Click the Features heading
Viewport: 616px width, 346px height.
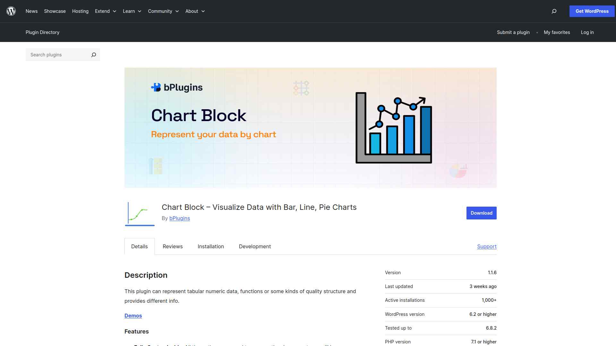pyautogui.click(x=137, y=332)
